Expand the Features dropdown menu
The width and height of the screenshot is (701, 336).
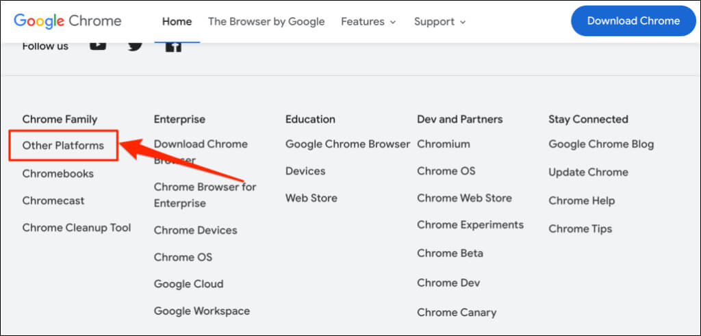[368, 21]
